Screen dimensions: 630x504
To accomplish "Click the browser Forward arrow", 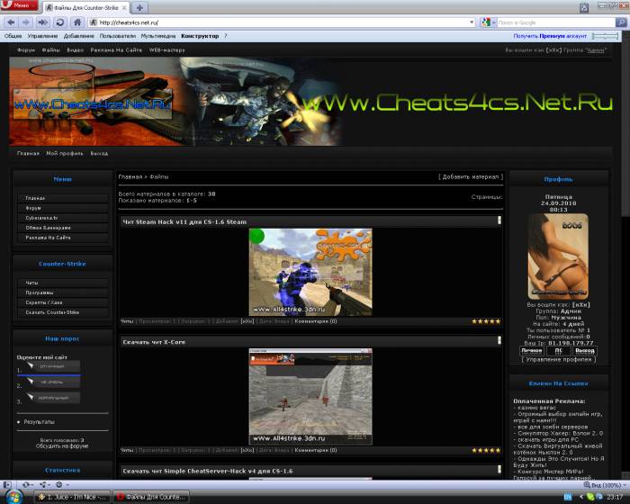I will pyautogui.click(x=26, y=22).
